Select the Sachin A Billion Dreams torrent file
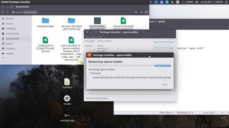Image resolution: width=229 pixels, height=128 pixels. tap(72, 49)
